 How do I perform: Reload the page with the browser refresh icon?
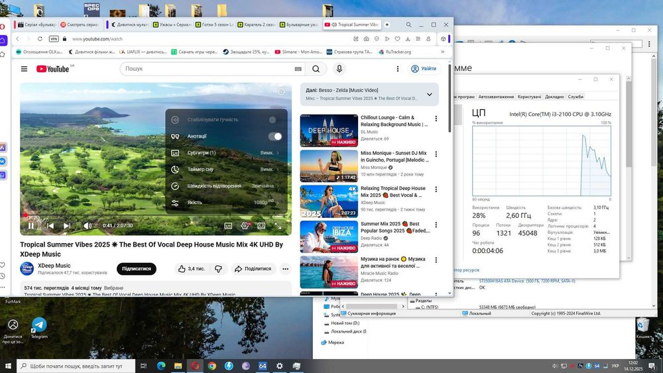tap(40, 39)
